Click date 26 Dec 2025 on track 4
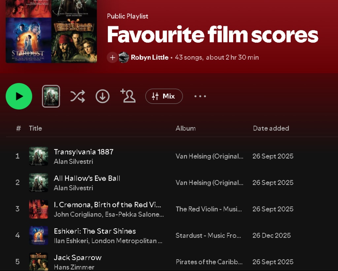 click(272, 235)
